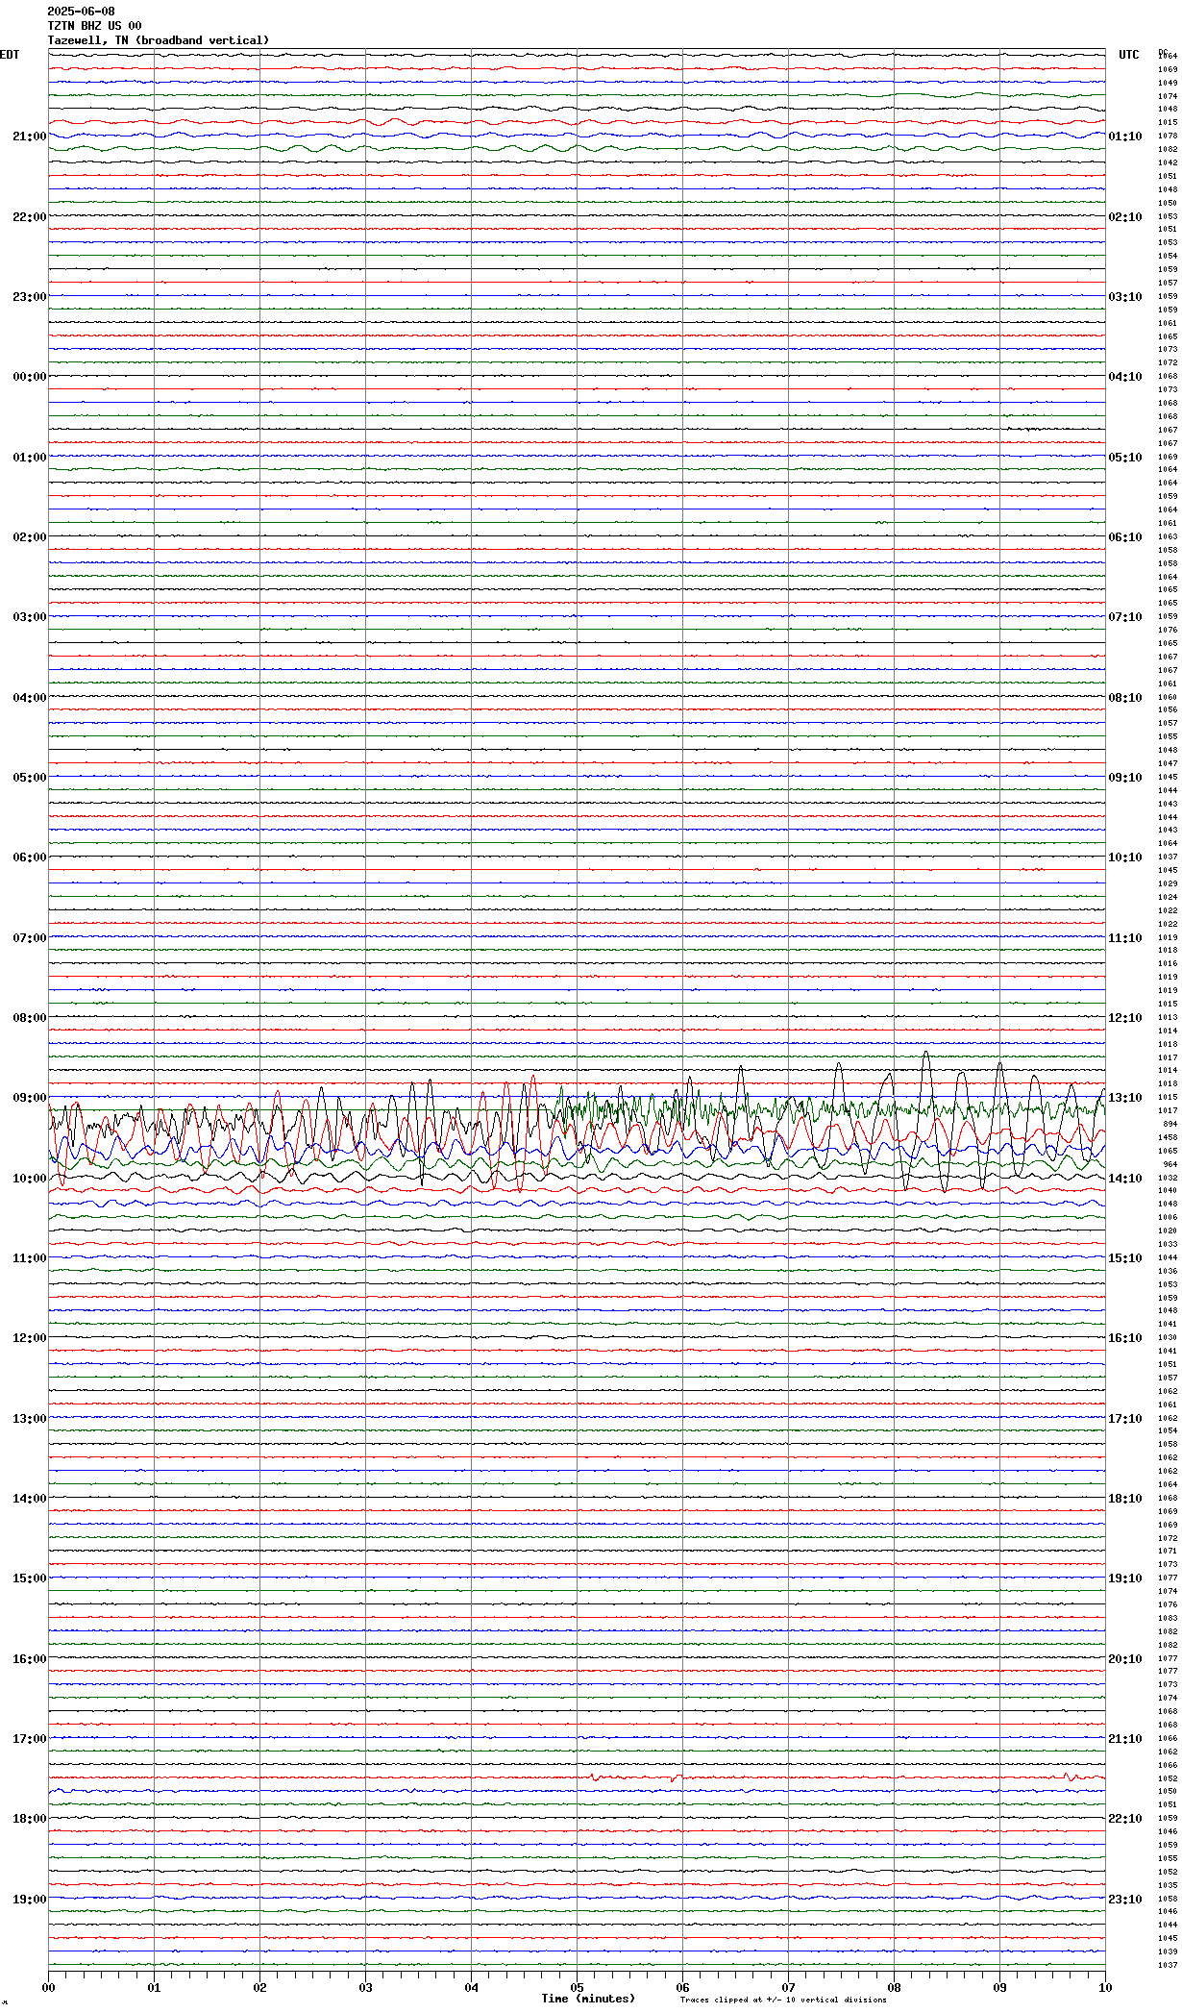This screenshot has height=2013, width=1182.
Task: Click the 11:00 EDT time label
Action: [30, 1258]
